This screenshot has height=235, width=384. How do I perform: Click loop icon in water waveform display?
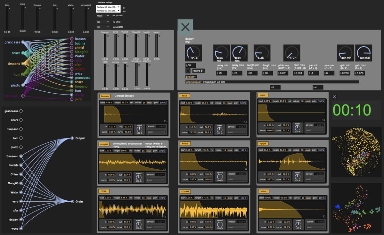tap(323, 120)
